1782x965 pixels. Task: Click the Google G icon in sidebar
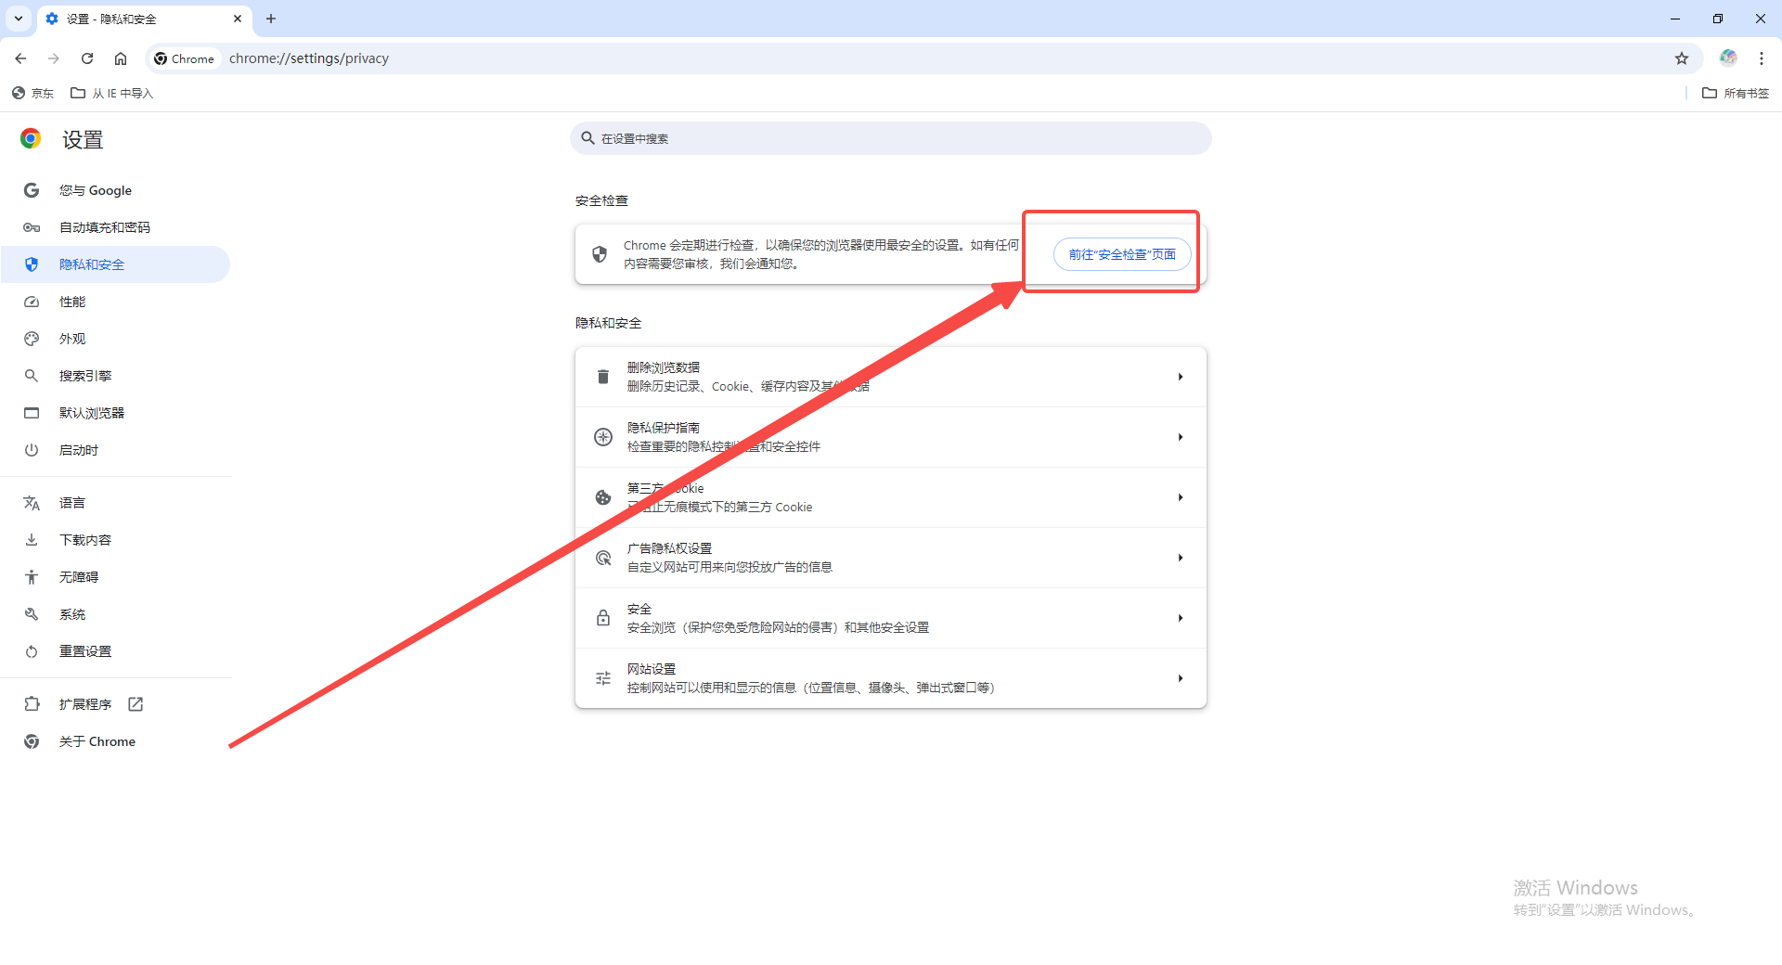tap(32, 190)
